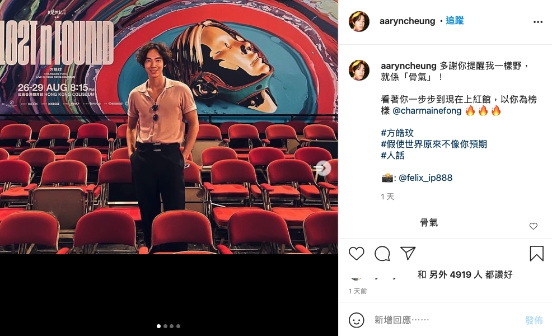Jump to second photo carousel dot
This screenshot has width=552, height=336.
(x=165, y=326)
